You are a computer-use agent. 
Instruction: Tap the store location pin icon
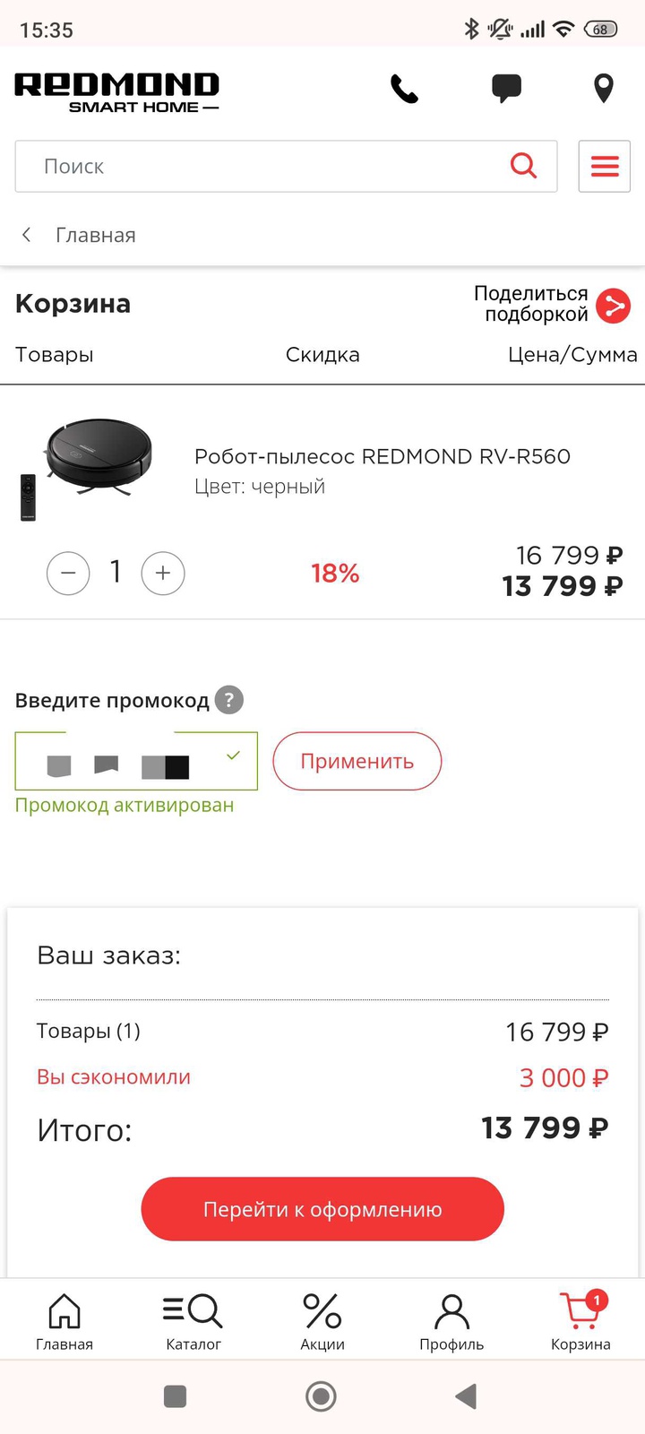coord(604,89)
